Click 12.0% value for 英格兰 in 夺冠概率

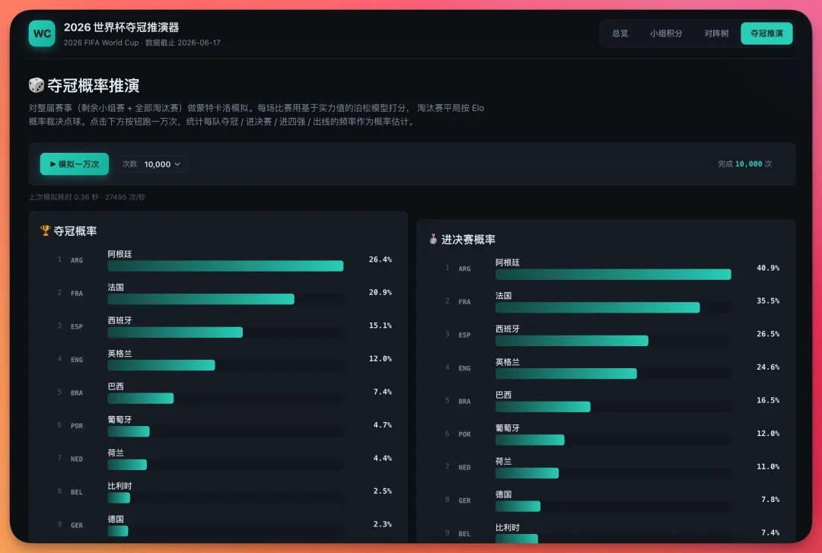[380, 358]
